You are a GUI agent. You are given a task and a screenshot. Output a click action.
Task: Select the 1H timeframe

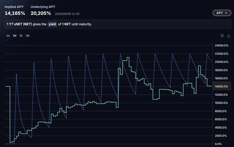click(14, 36)
